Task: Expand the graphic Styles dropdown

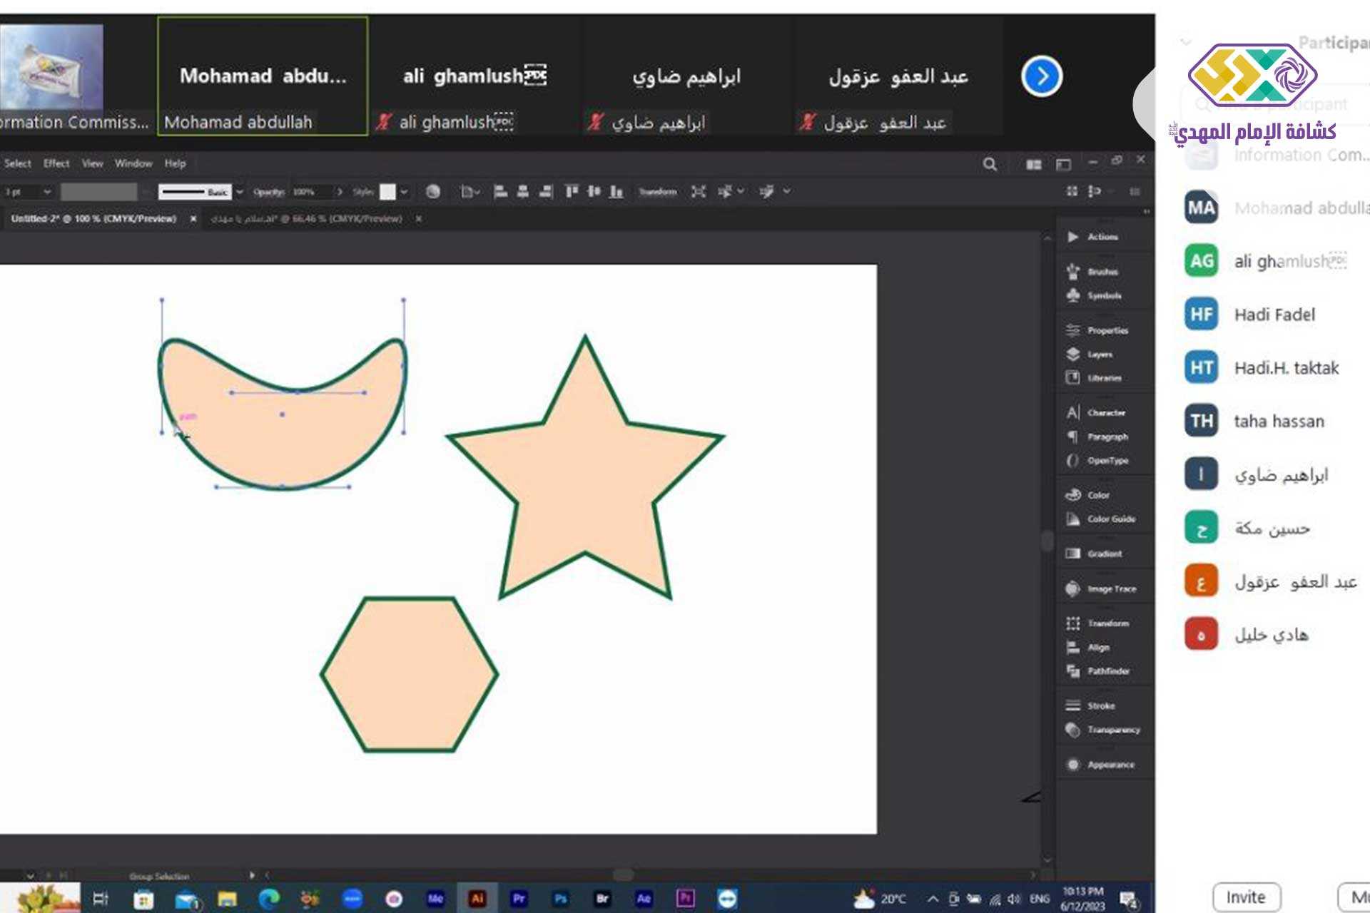Action: 404,191
